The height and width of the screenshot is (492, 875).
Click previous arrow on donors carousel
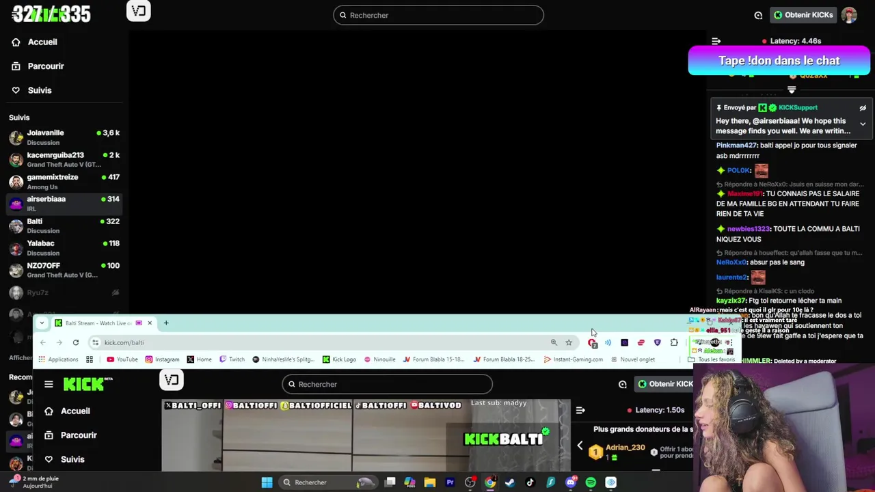click(x=580, y=446)
